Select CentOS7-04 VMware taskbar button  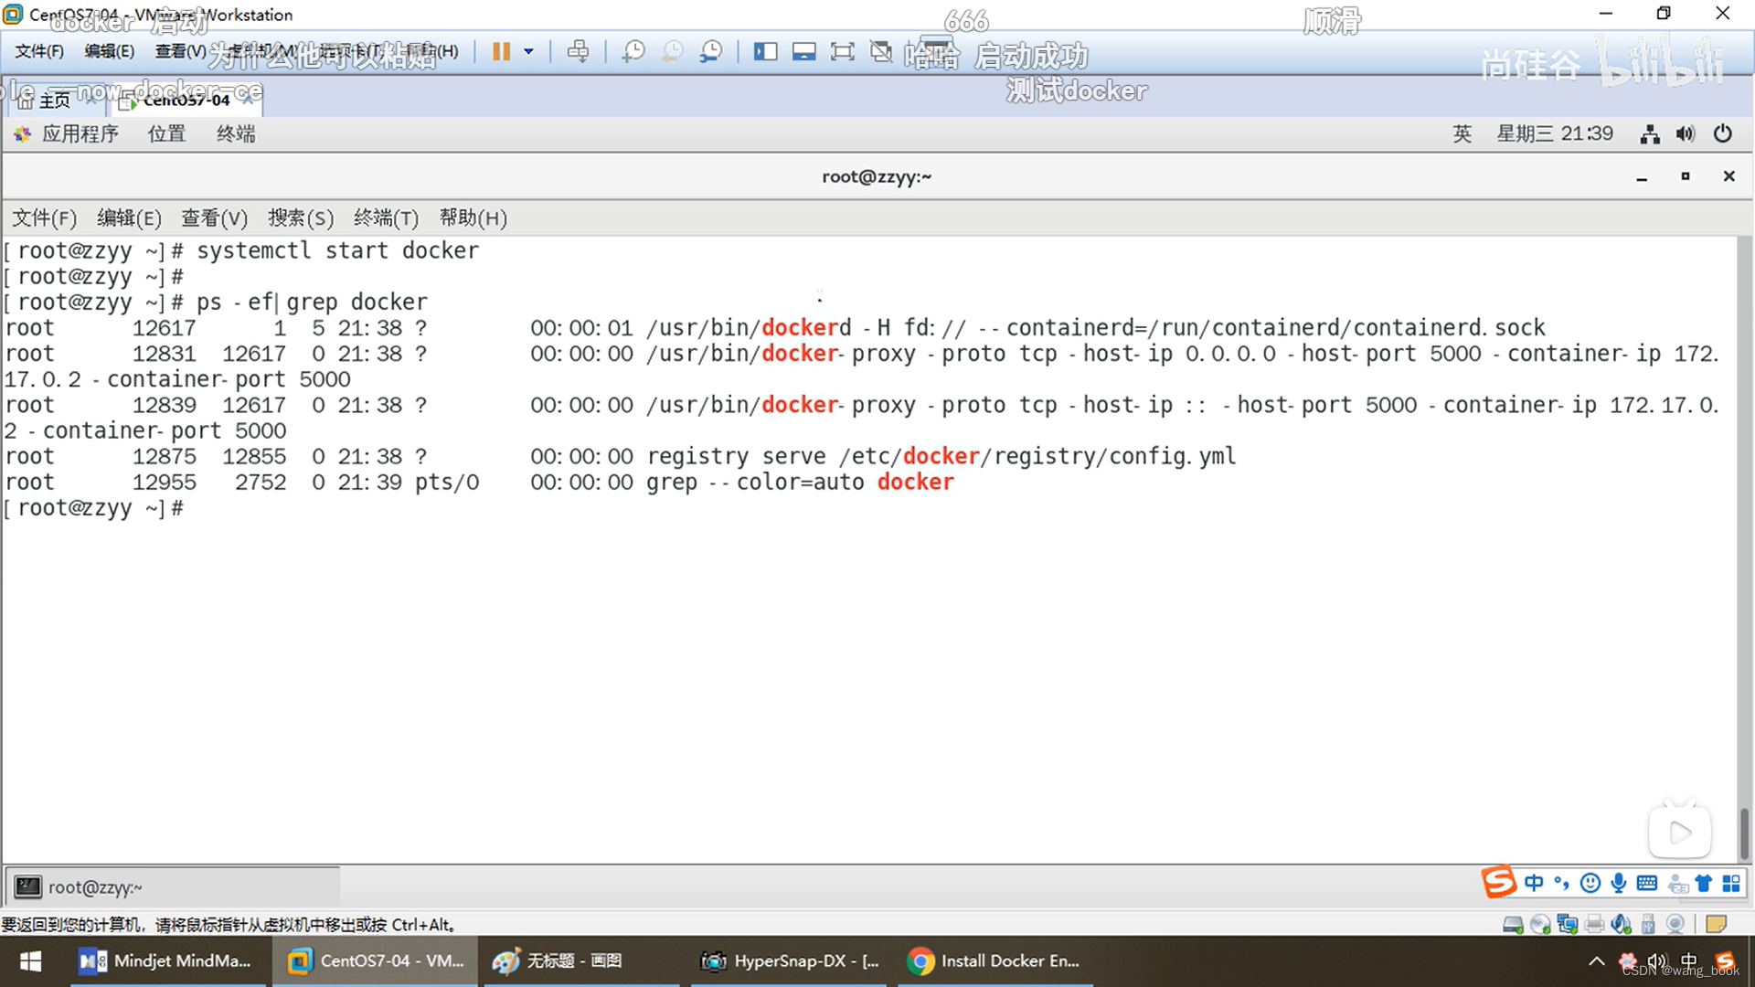(376, 961)
